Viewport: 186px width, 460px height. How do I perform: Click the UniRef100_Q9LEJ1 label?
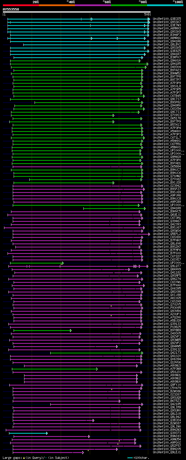167,452
